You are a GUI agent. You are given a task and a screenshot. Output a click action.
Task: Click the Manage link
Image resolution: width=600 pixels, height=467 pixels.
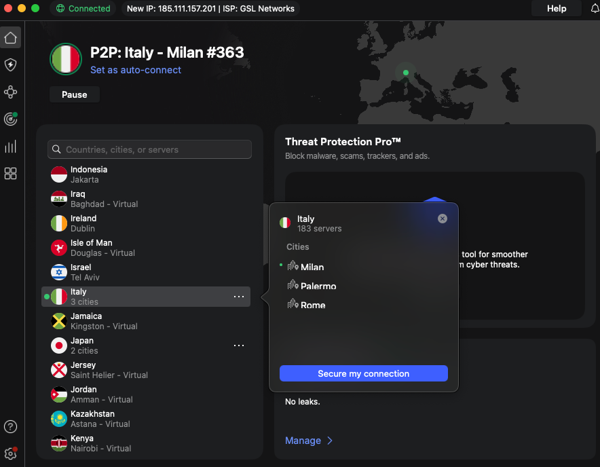303,441
